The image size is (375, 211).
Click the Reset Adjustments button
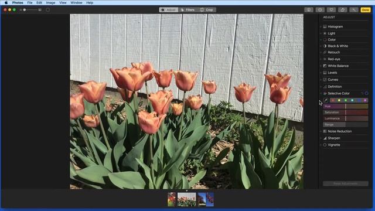pyautogui.click(x=346, y=183)
